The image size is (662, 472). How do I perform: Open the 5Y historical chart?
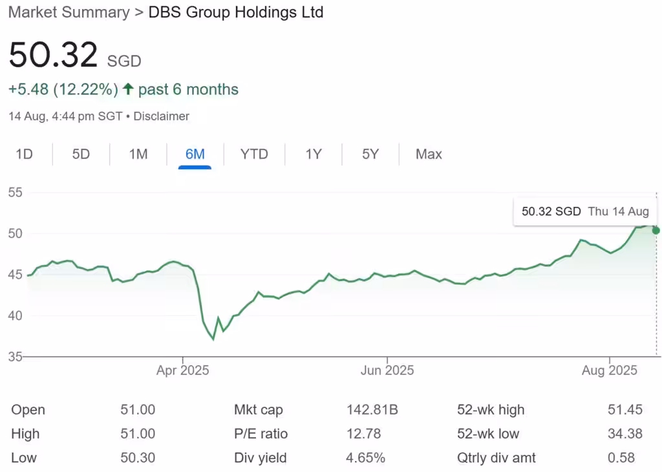coord(370,154)
